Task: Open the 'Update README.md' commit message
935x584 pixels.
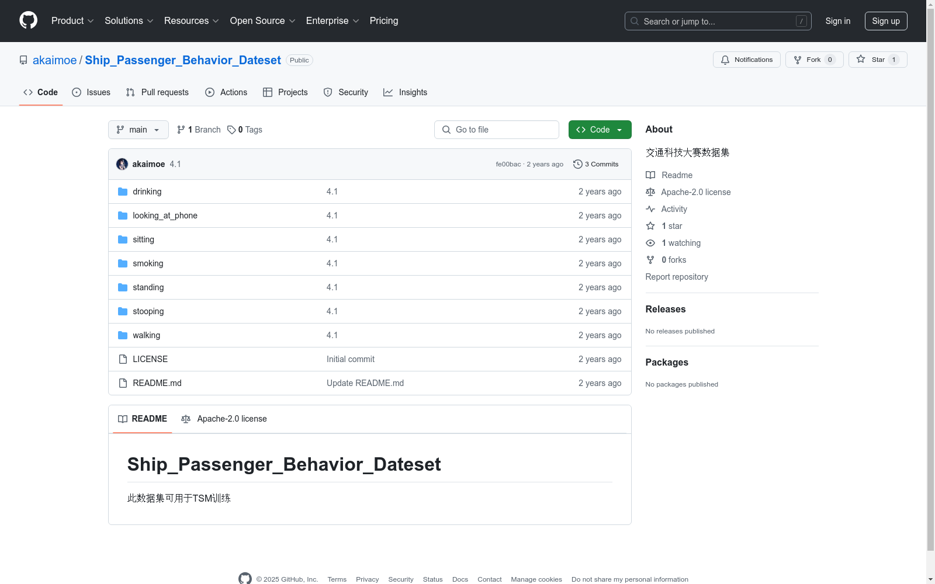Action: pyautogui.click(x=365, y=383)
